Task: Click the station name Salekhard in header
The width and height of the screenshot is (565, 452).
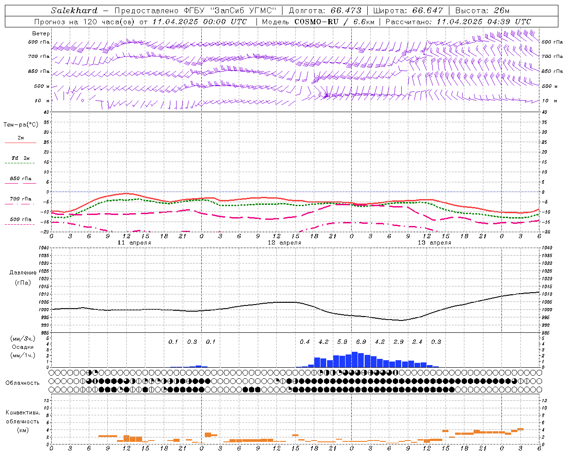Action: (x=74, y=11)
